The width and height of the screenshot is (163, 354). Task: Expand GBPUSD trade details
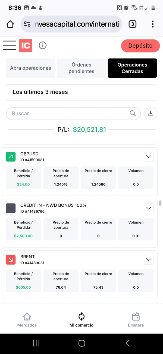click(x=149, y=157)
